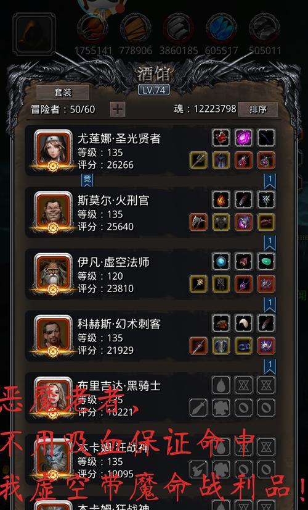The width and height of the screenshot is (308, 510).
Task: Tap the 排序 sort button
Action: (x=257, y=109)
